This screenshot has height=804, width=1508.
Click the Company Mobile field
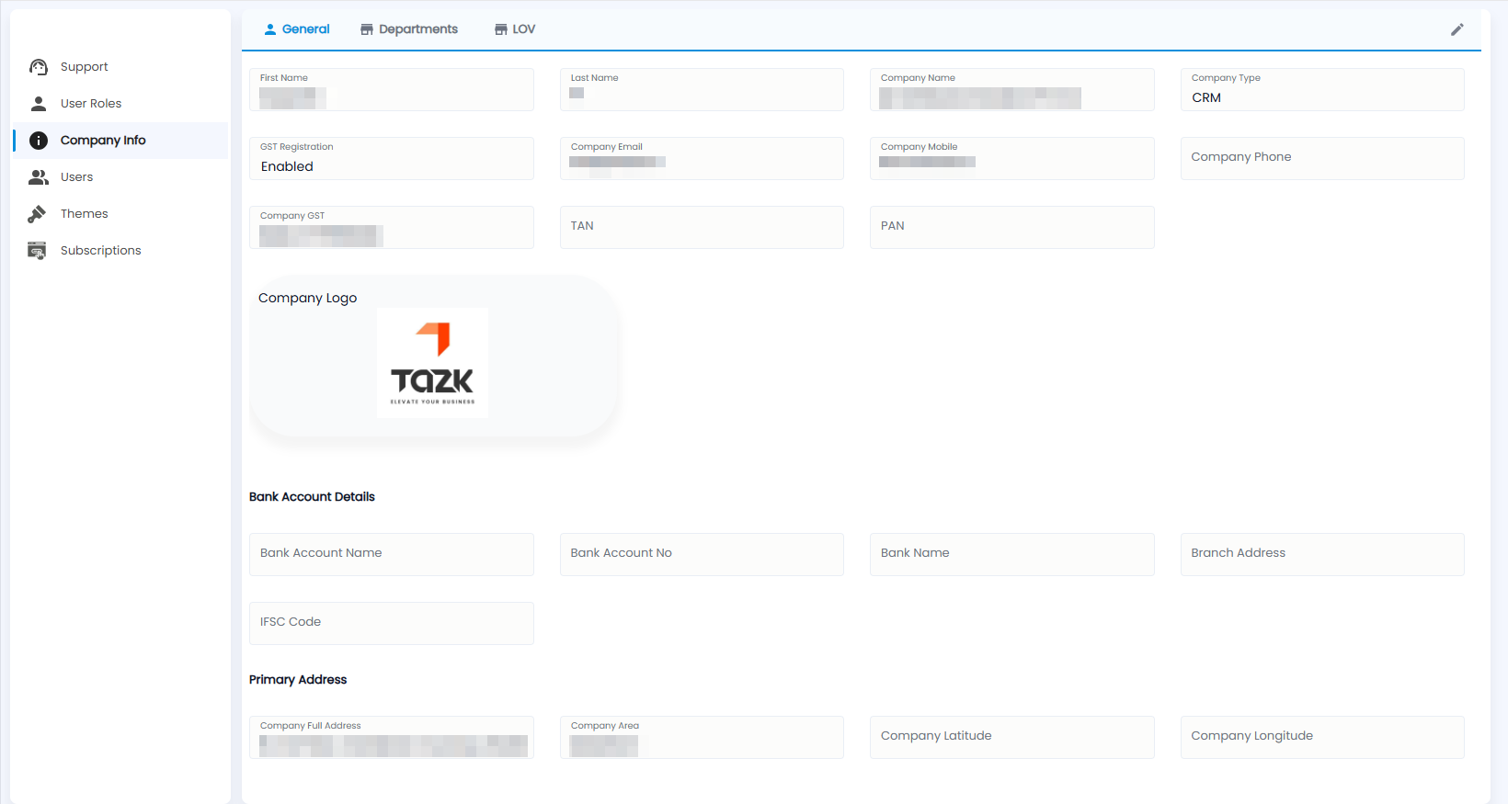click(x=1012, y=158)
